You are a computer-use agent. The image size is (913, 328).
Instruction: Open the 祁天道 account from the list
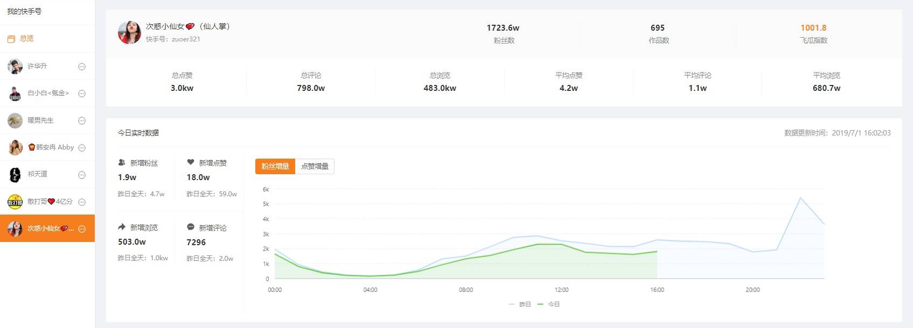(x=37, y=174)
